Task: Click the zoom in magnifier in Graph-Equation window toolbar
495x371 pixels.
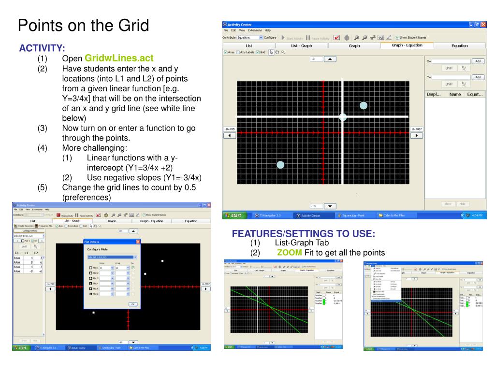Action: pos(357,38)
